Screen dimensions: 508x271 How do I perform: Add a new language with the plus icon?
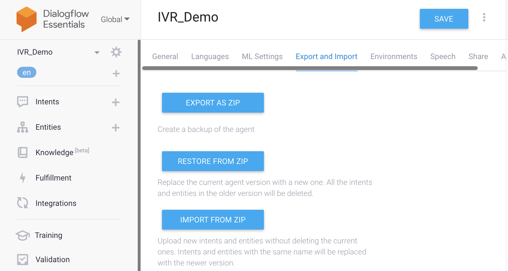click(x=116, y=73)
